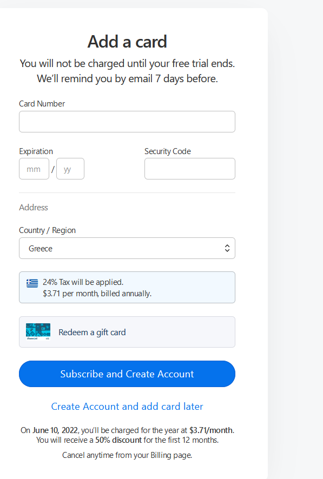Click the Card Number label
The height and width of the screenshot is (479, 323).
(42, 104)
